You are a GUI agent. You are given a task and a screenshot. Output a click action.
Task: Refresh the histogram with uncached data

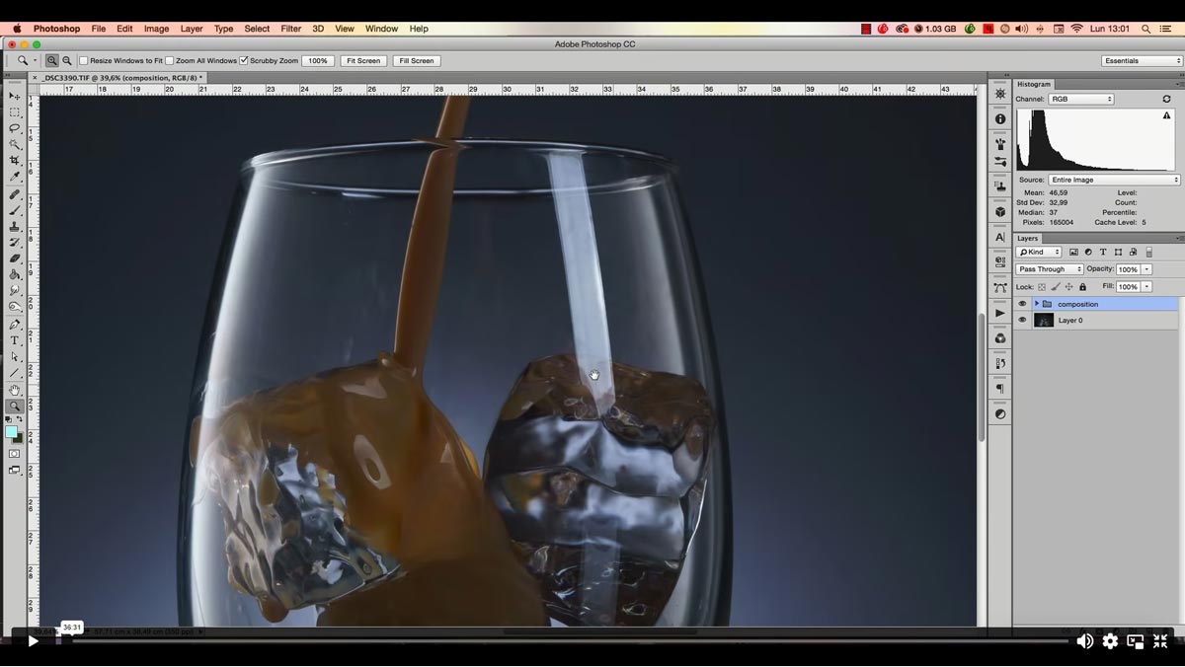(1166, 99)
